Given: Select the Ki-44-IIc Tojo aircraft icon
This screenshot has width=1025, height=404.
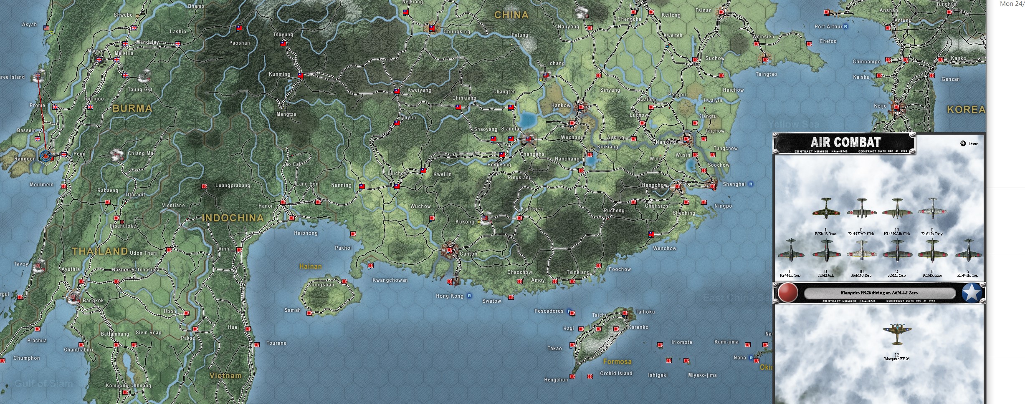Looking at the screenshot, I should (791, 250).
